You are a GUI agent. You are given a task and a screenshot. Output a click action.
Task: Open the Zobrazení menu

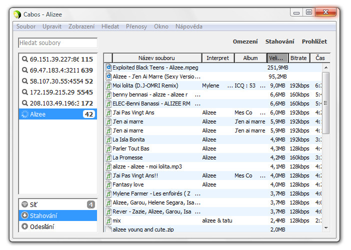pyautogui.click(x=81, y=26)
